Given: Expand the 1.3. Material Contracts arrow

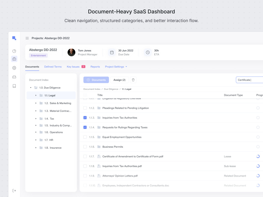Looking at the screenshot, I should [36, 111].
